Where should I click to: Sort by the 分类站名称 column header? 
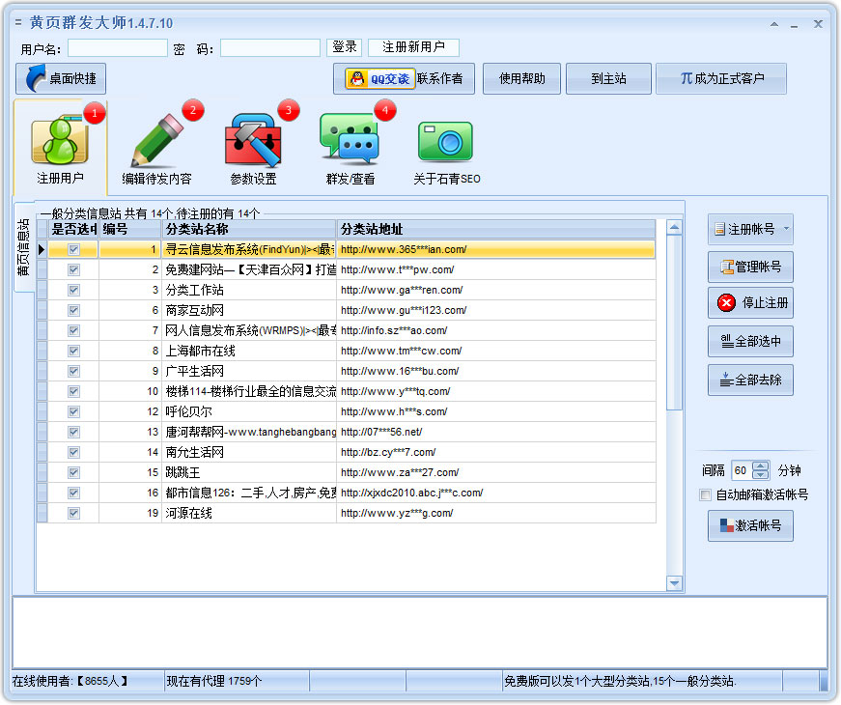click(x=249, y=229)
